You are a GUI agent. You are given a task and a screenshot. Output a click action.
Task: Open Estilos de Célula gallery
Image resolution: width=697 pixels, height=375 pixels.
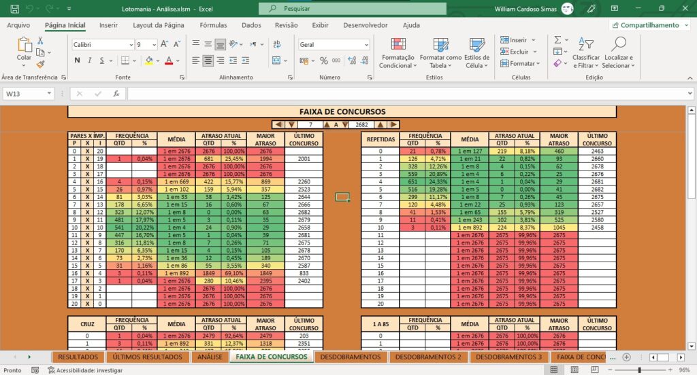(x=476, y=53)
